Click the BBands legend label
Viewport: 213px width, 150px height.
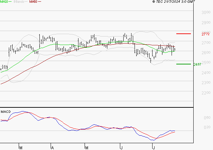click(x=19, y=2)
